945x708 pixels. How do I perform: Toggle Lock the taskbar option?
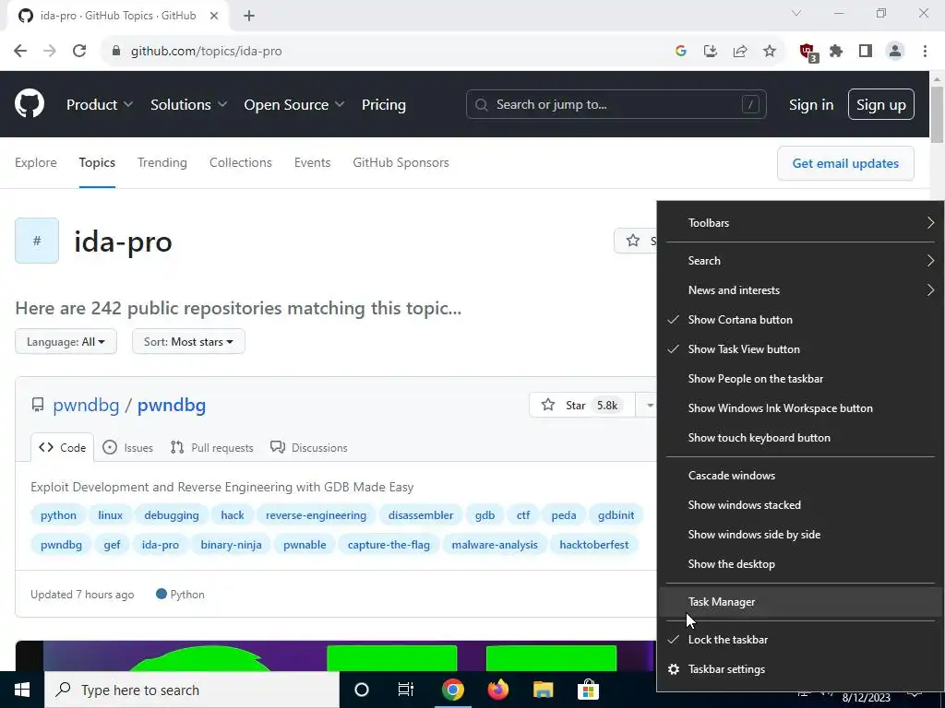coord(800,640)
